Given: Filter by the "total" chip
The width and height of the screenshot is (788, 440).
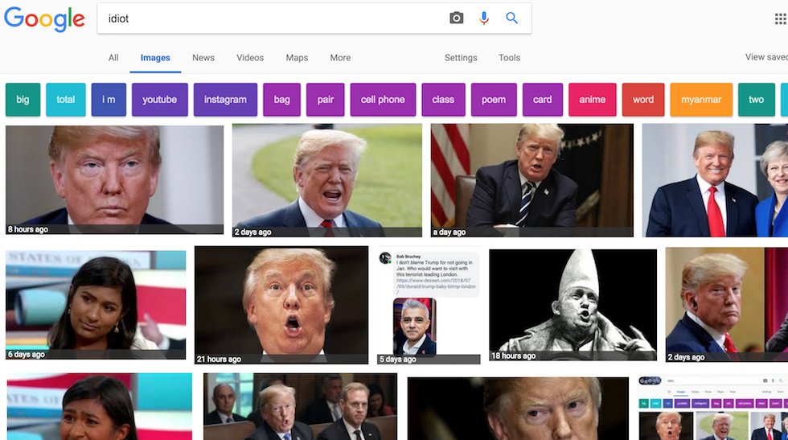Looking at the screenshot, I should point(65,100).
